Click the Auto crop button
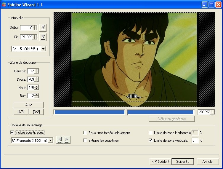 click(29, 105)
